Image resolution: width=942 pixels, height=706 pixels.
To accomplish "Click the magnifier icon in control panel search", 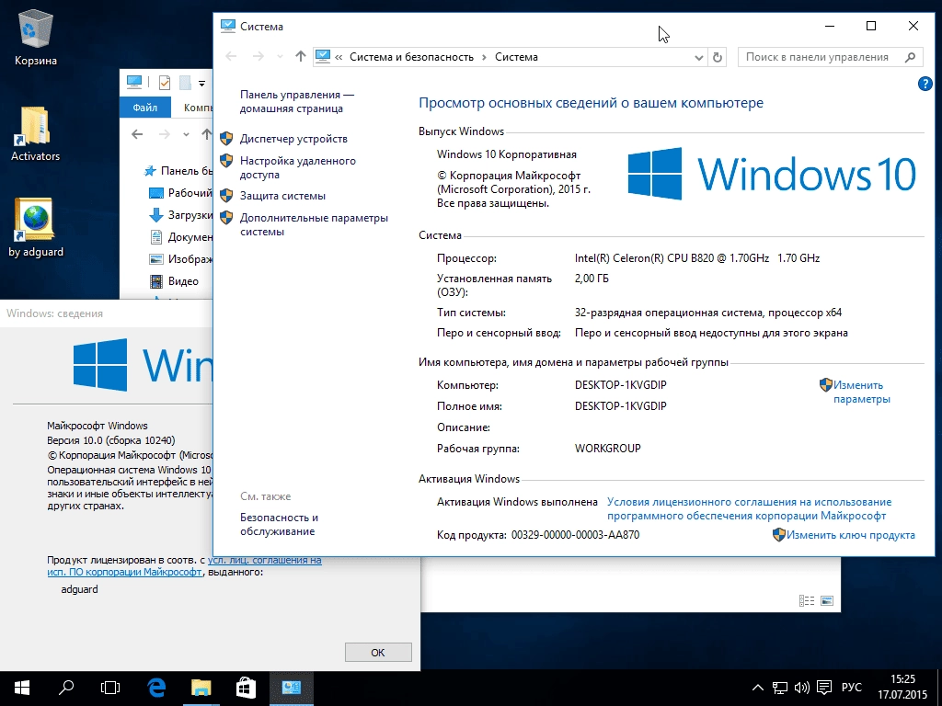I will tap(910, 57).
